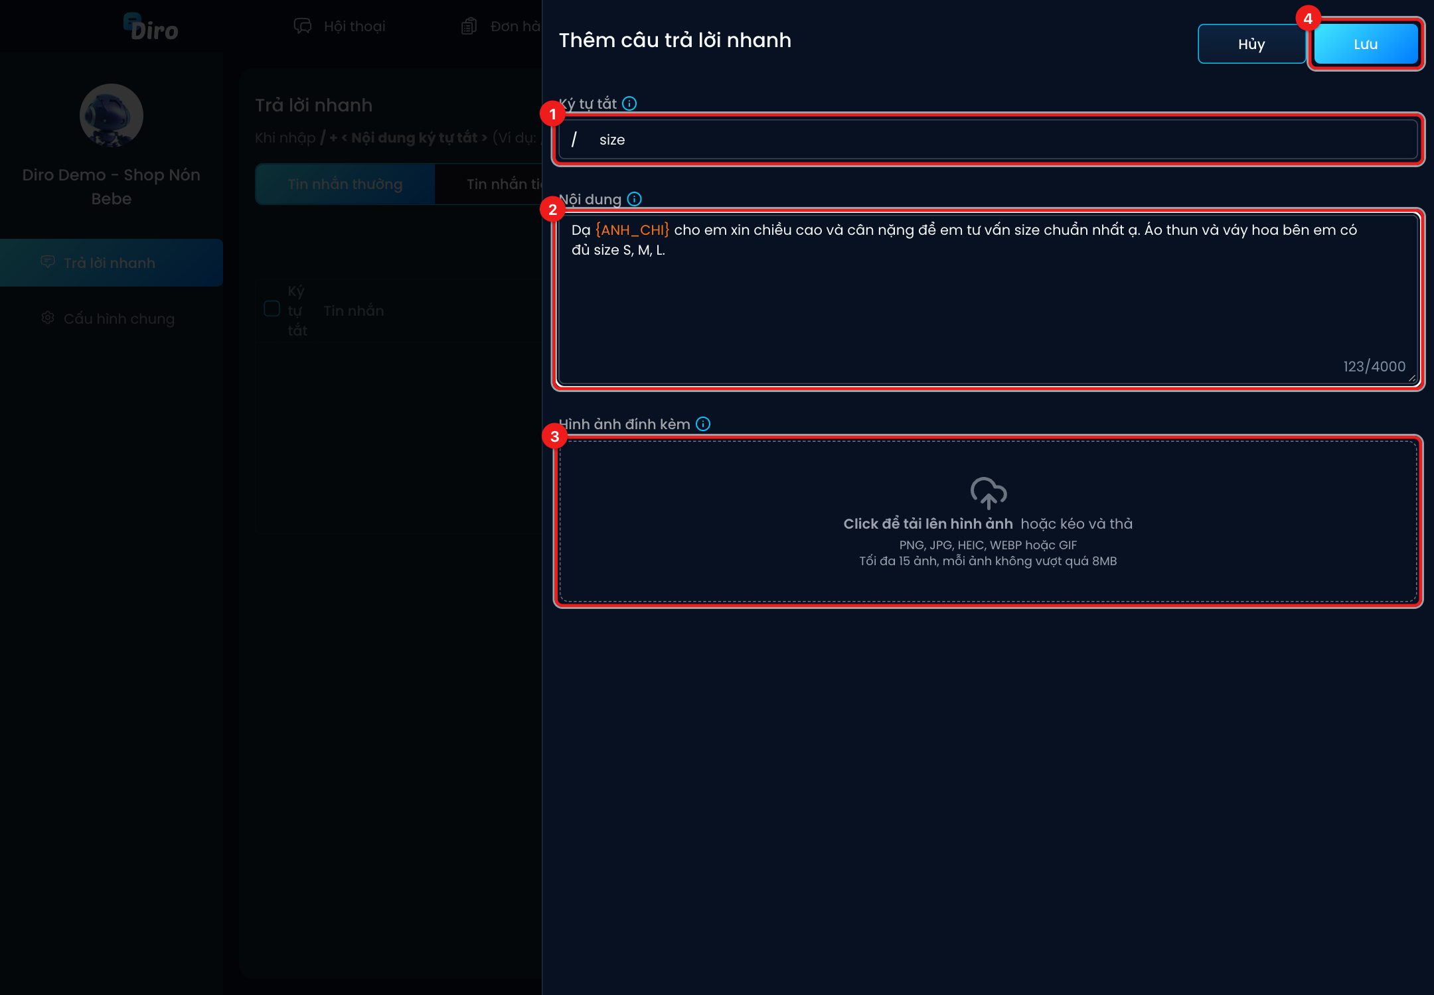This screenshot has width=1434, height=995.
Task: Click the shop robot avatar
Action: coord(112,115)
